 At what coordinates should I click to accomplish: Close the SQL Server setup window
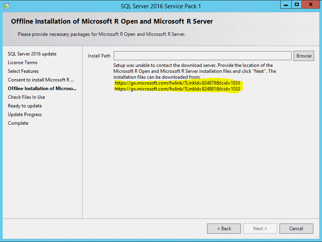311,4
